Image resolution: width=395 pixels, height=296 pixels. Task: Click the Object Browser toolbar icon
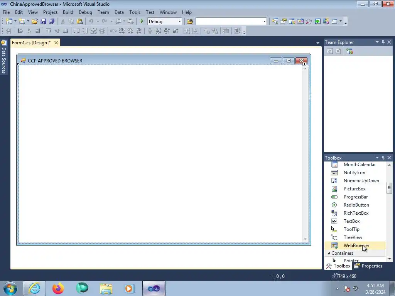pos(300,22)
